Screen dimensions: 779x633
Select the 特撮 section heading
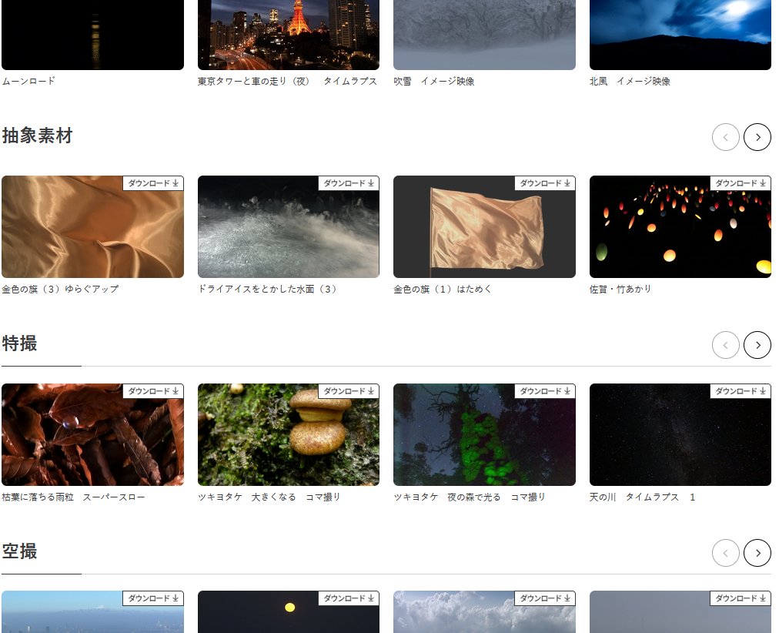point(19,343)
